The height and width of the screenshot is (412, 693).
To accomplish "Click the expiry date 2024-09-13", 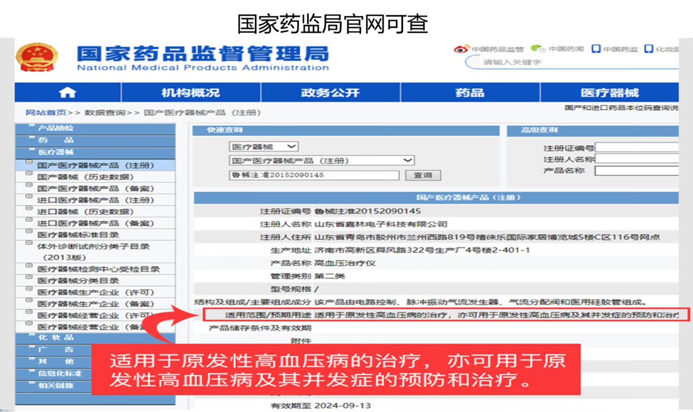I will [342, 406].
